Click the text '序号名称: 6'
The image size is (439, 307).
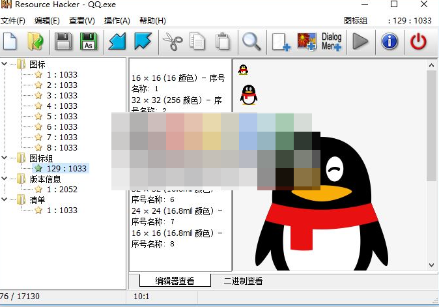tap(153, 199)
